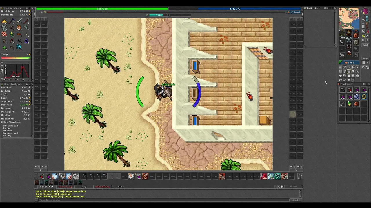Click the chart analytics icon
Screen dimensions: 371x208
345,80
